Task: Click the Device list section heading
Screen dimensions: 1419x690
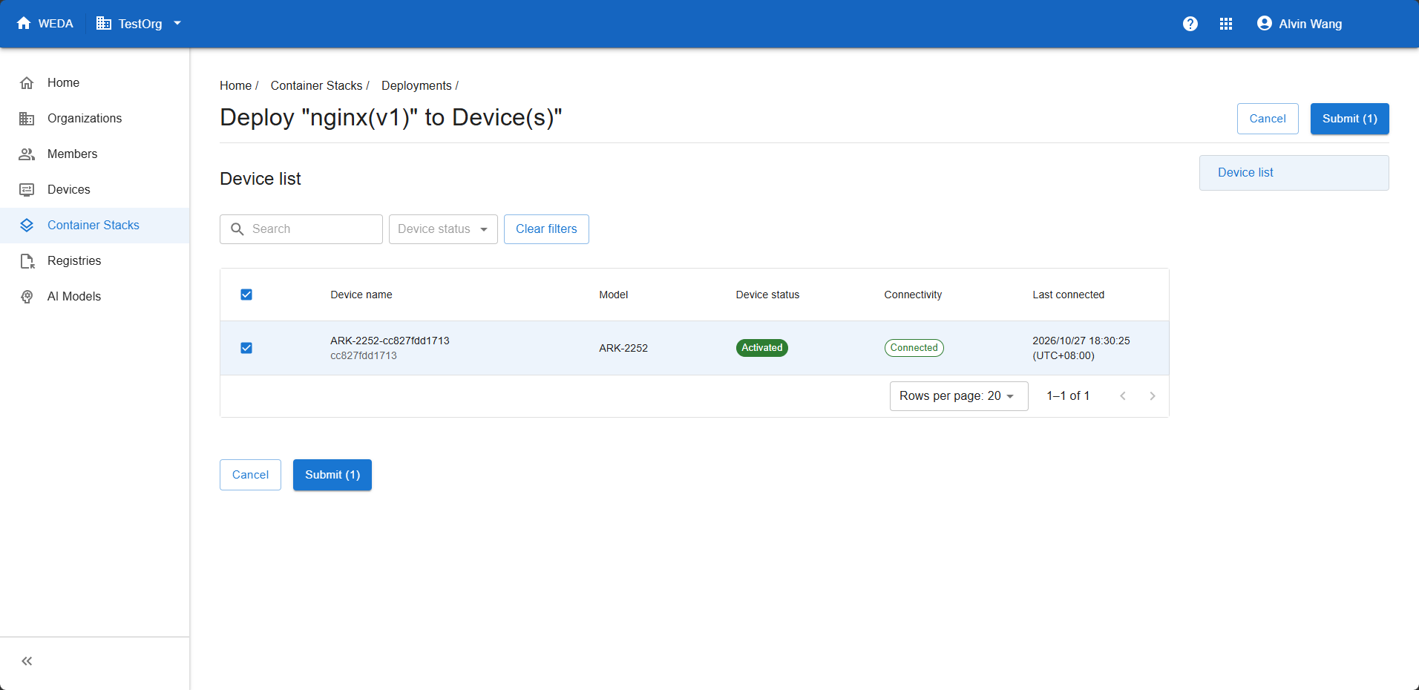Action: pyautogui.click(x=260, y=179)
